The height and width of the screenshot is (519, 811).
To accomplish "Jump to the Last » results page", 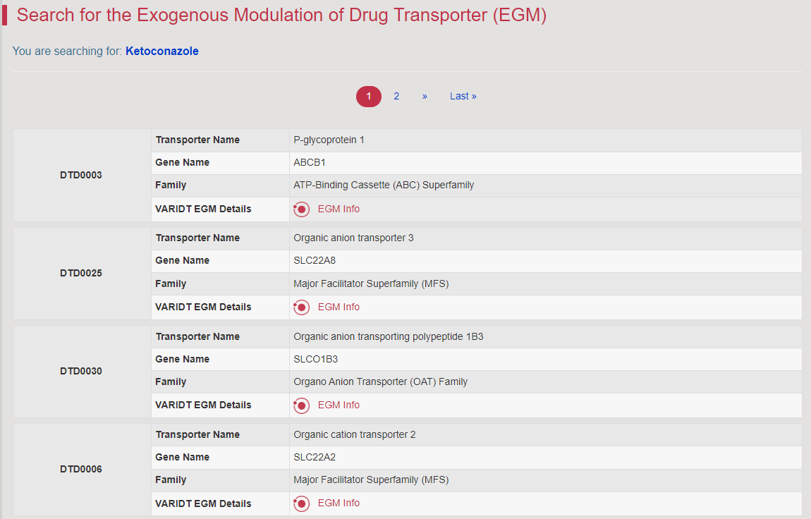I will tap(463, 96).
